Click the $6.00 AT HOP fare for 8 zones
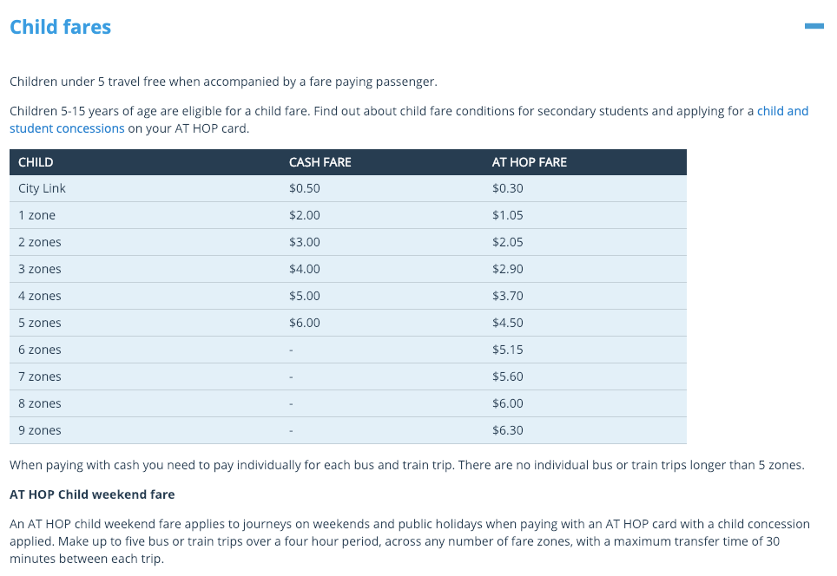This screenshot has width=837, height=576. pos(508,403)
